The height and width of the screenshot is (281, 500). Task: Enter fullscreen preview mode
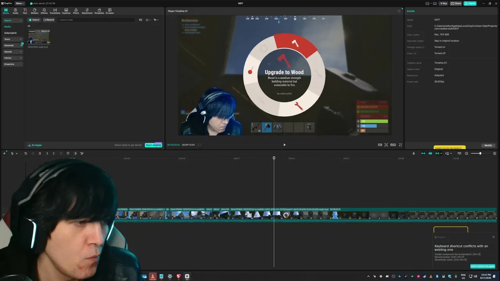[400, 145]
